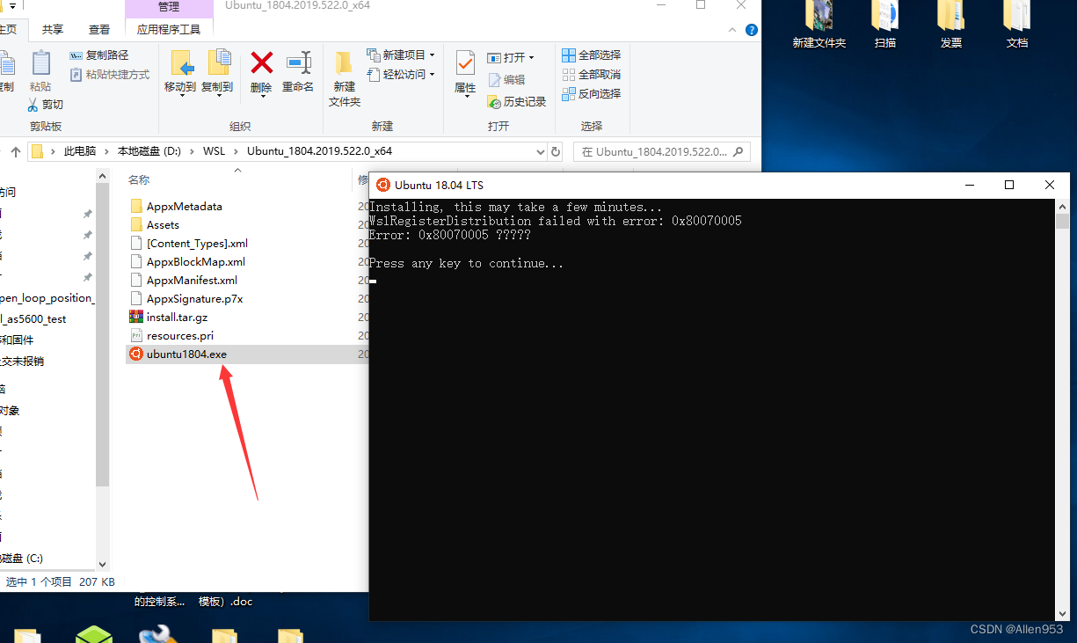
Task: Click the Select All (全部选择) icon
Action: (x=591, y=55)
